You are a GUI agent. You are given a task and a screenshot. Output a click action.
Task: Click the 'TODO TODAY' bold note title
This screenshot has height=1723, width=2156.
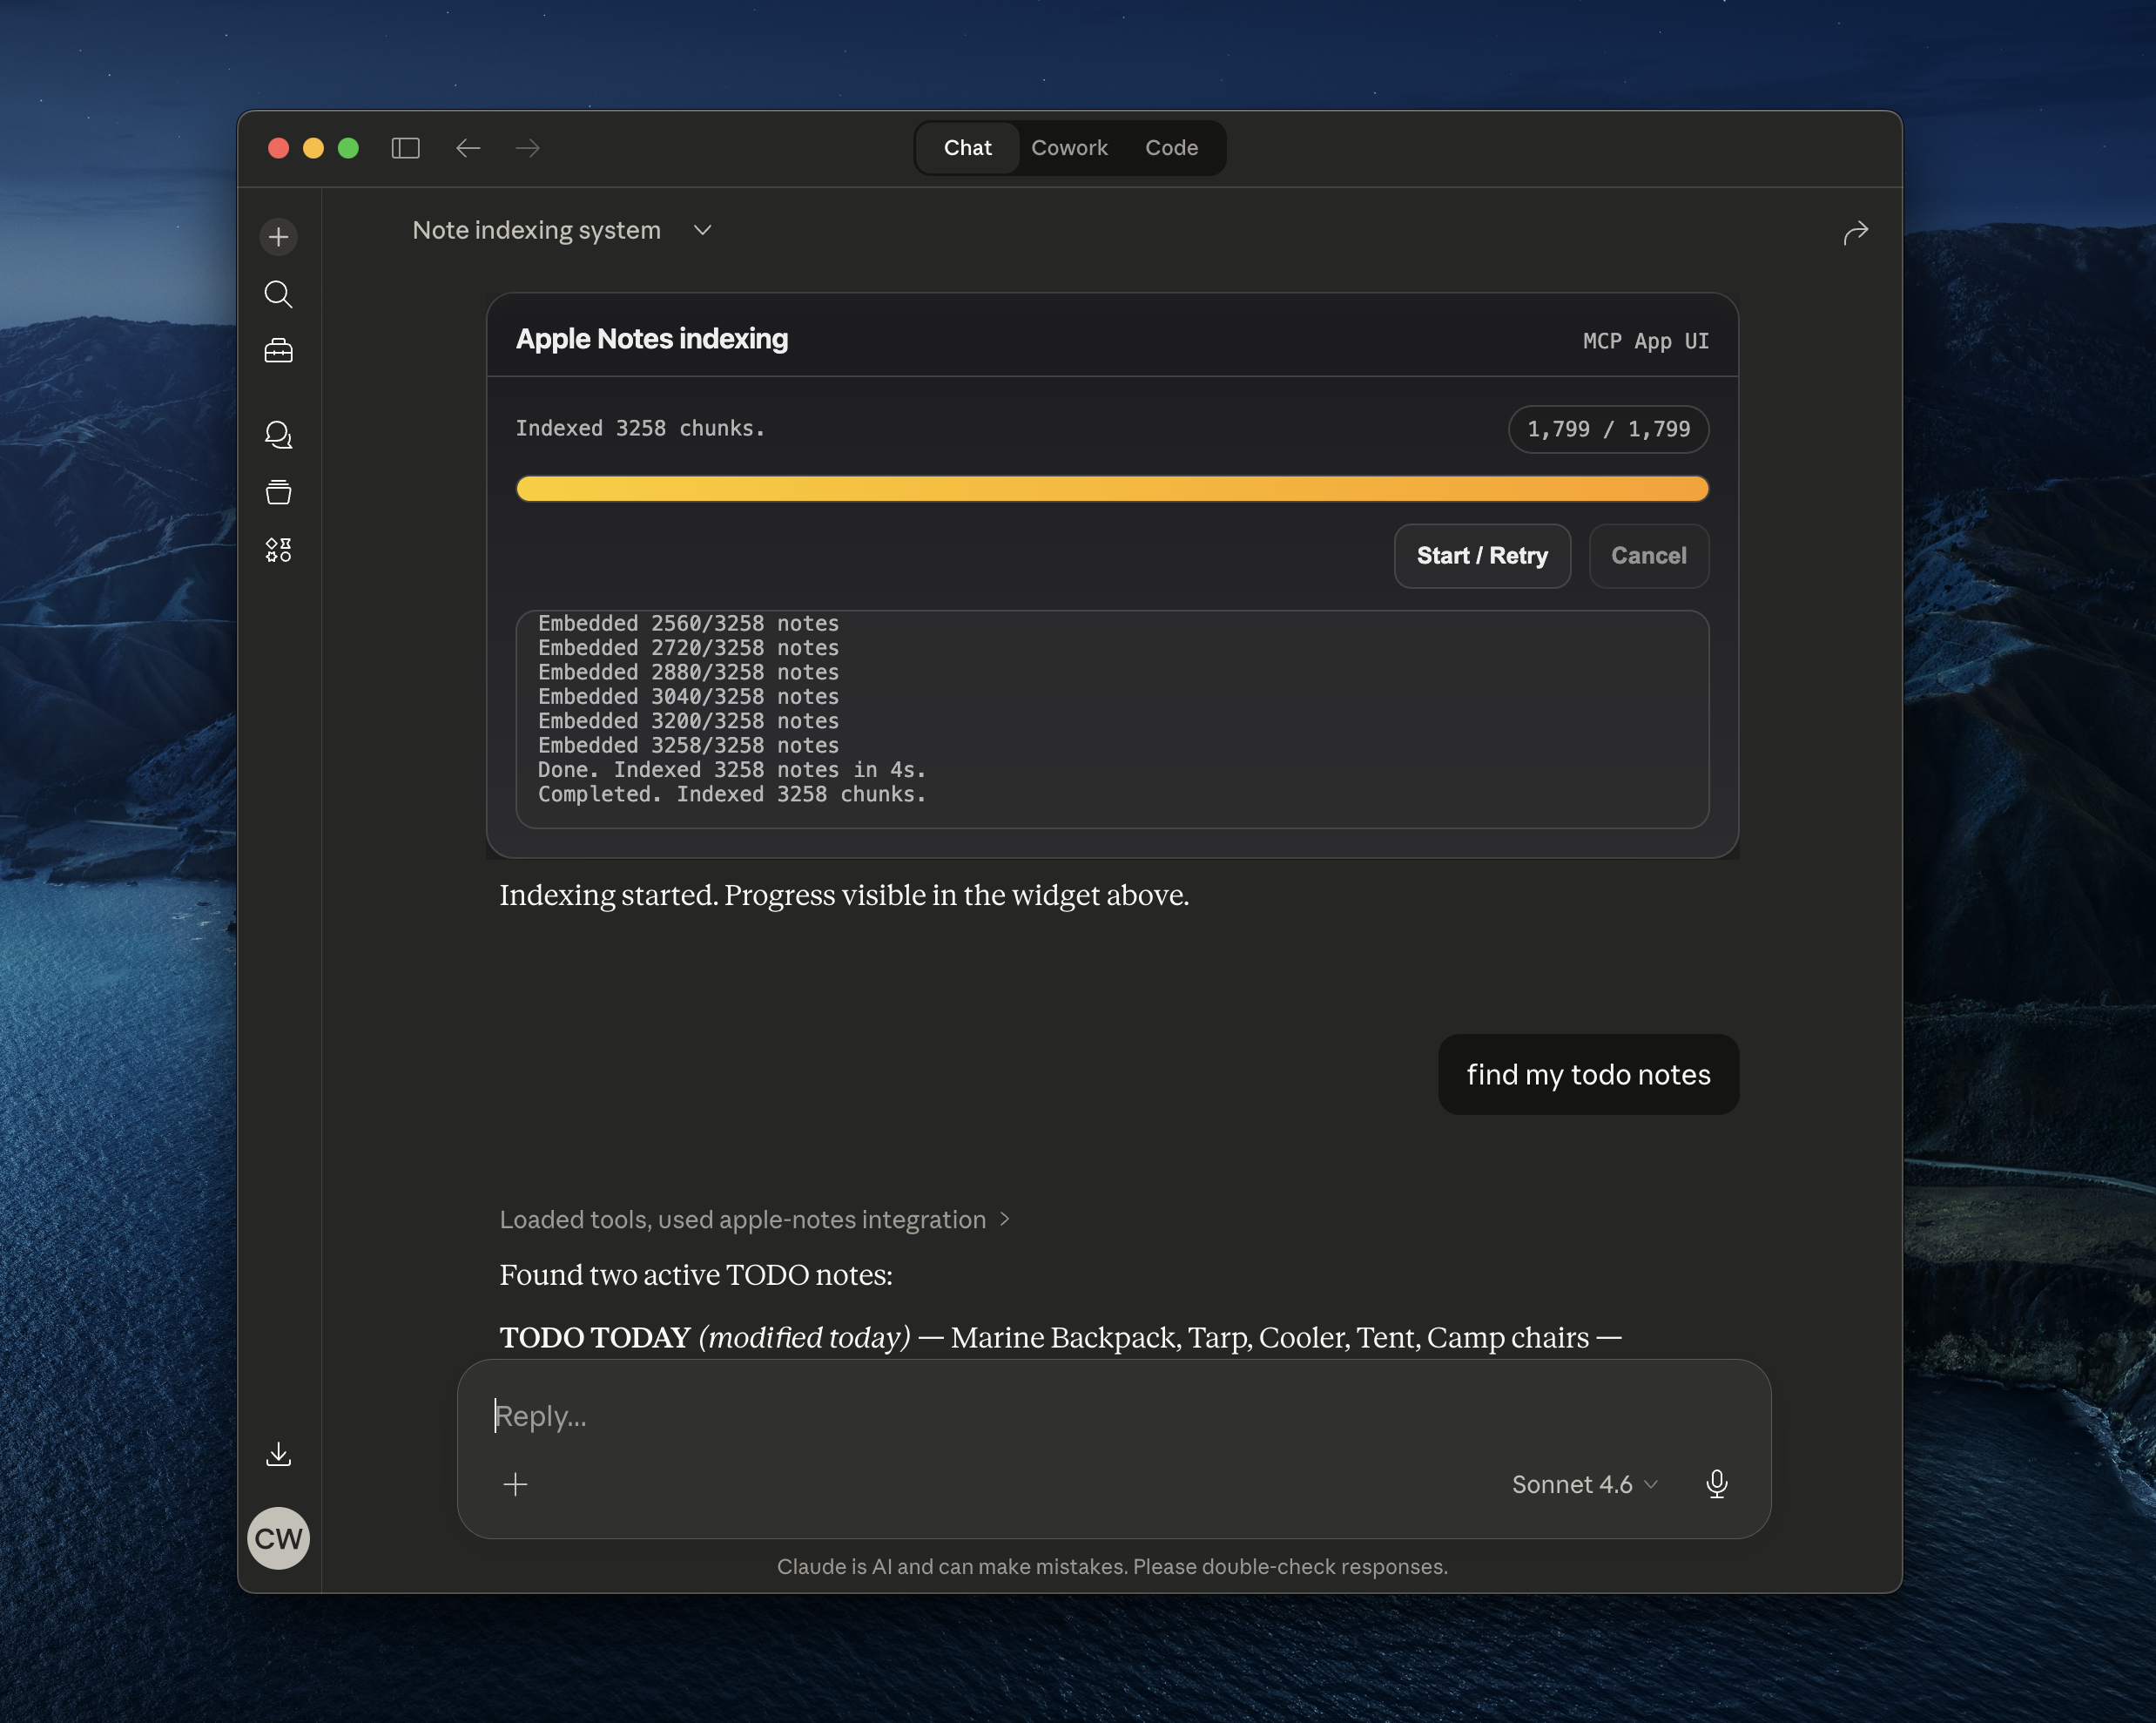click(x=595, y=1338)
